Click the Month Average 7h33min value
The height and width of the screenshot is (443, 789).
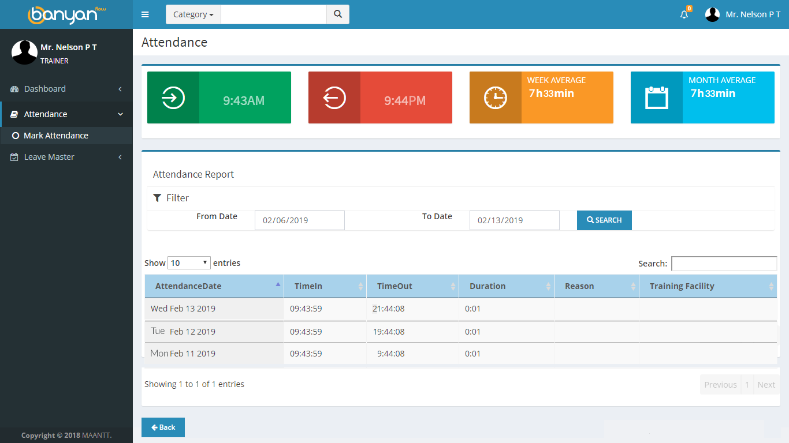(x=713, y=93)
